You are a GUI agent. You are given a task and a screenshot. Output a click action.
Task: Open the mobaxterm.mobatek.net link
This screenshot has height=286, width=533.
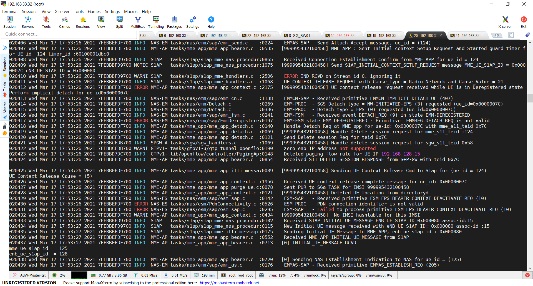click(x=229, y=283)
